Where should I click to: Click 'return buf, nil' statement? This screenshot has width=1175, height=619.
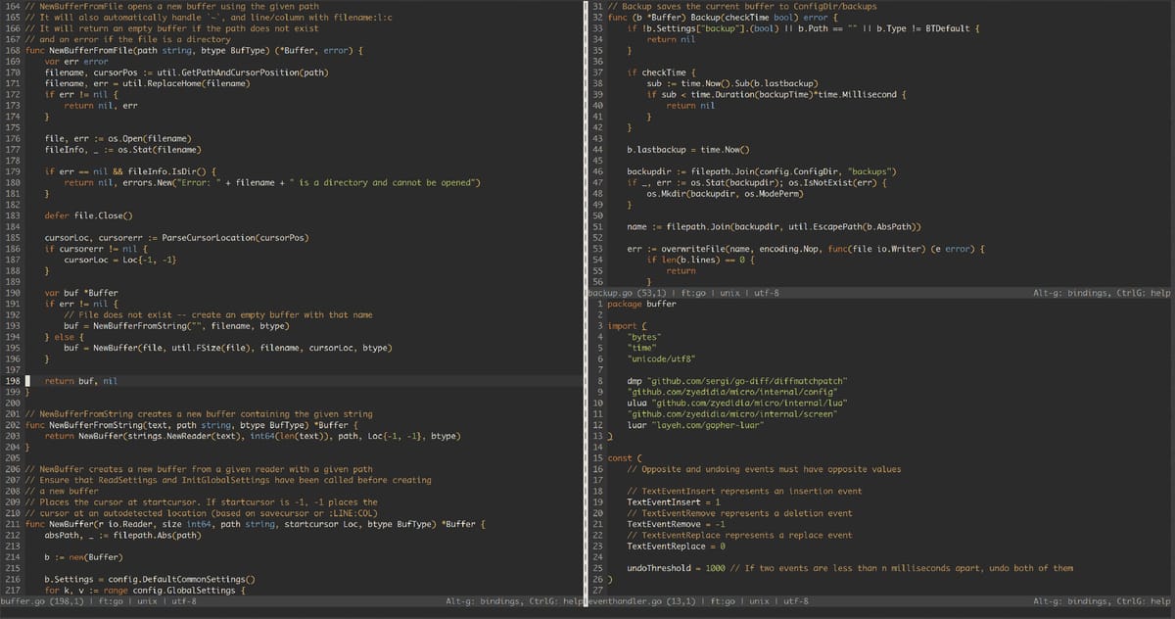(x=81, y=380)
